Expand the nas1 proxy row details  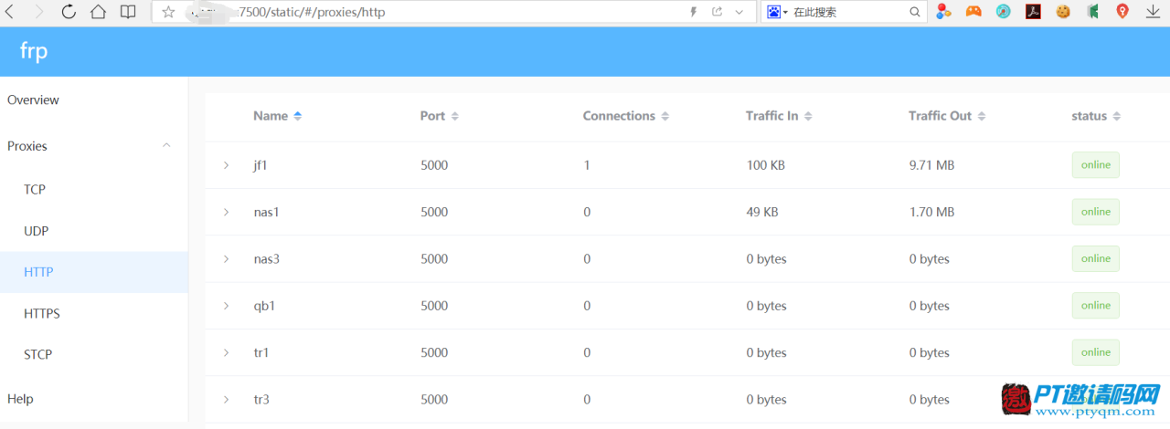(227, 212)
